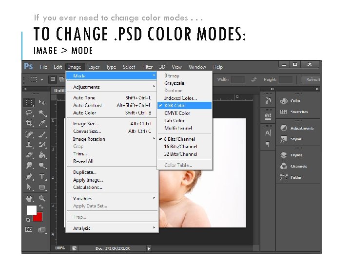Select the Zoom tool
351x263 pixels.
(x=42, y=198)
